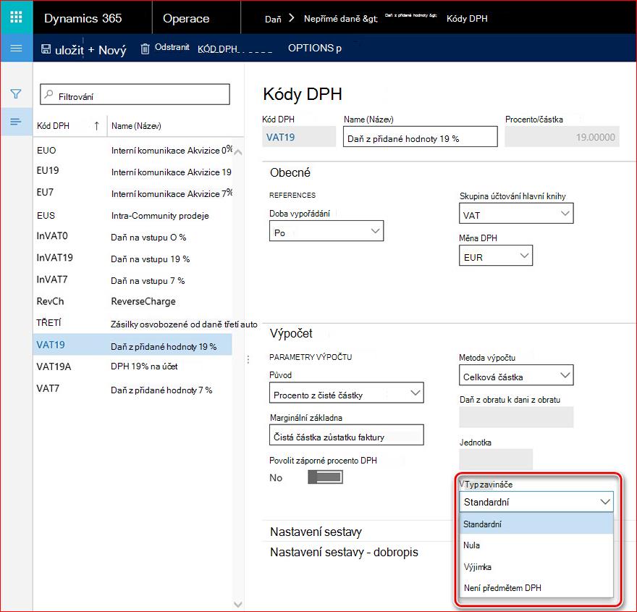Click the magnifier in Filtrování box
This screenshot has height=612, width=637.
48,94
